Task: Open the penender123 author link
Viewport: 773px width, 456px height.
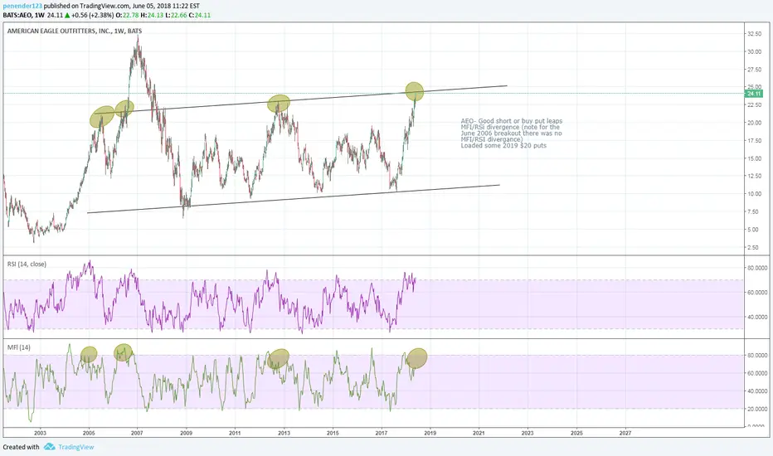Action: click(22, 7)
